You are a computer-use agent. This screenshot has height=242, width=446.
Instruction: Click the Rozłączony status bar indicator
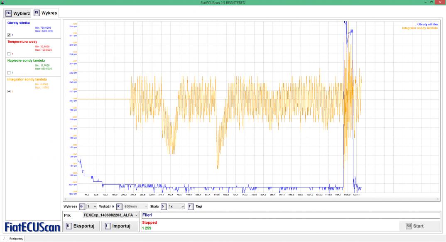(x=16, y=239)
